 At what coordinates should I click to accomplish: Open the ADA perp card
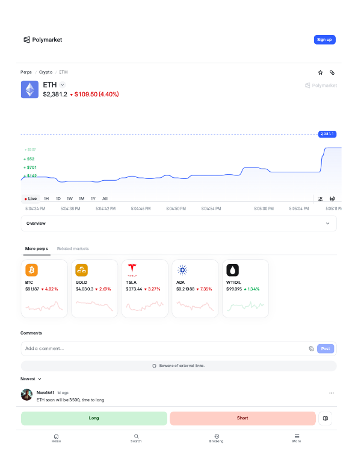point(195,289)
